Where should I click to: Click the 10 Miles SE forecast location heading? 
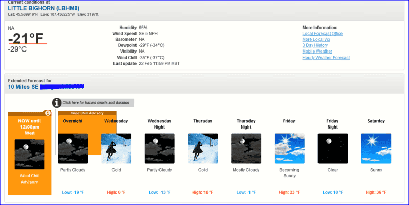pyautogui.click(x=46, y=87)
